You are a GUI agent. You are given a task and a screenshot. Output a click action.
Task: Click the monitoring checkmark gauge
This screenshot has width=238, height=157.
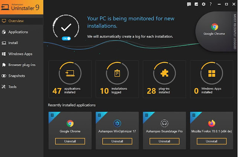(x=66, y=27)
